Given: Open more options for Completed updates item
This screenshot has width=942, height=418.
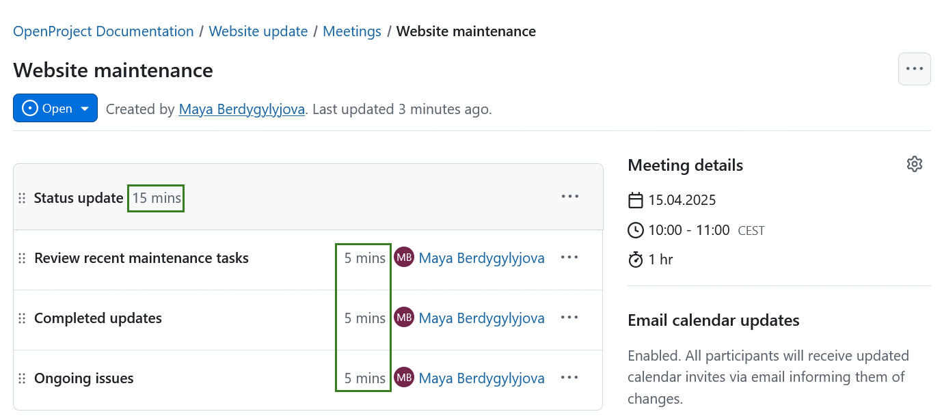Looking at the screenshot, I should tap(569, 318).
